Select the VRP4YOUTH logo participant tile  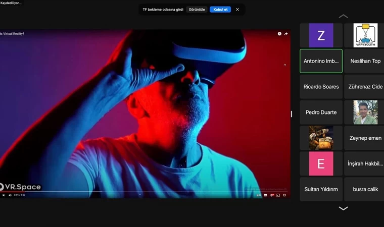pyautogui.click(x=365, y=35)
